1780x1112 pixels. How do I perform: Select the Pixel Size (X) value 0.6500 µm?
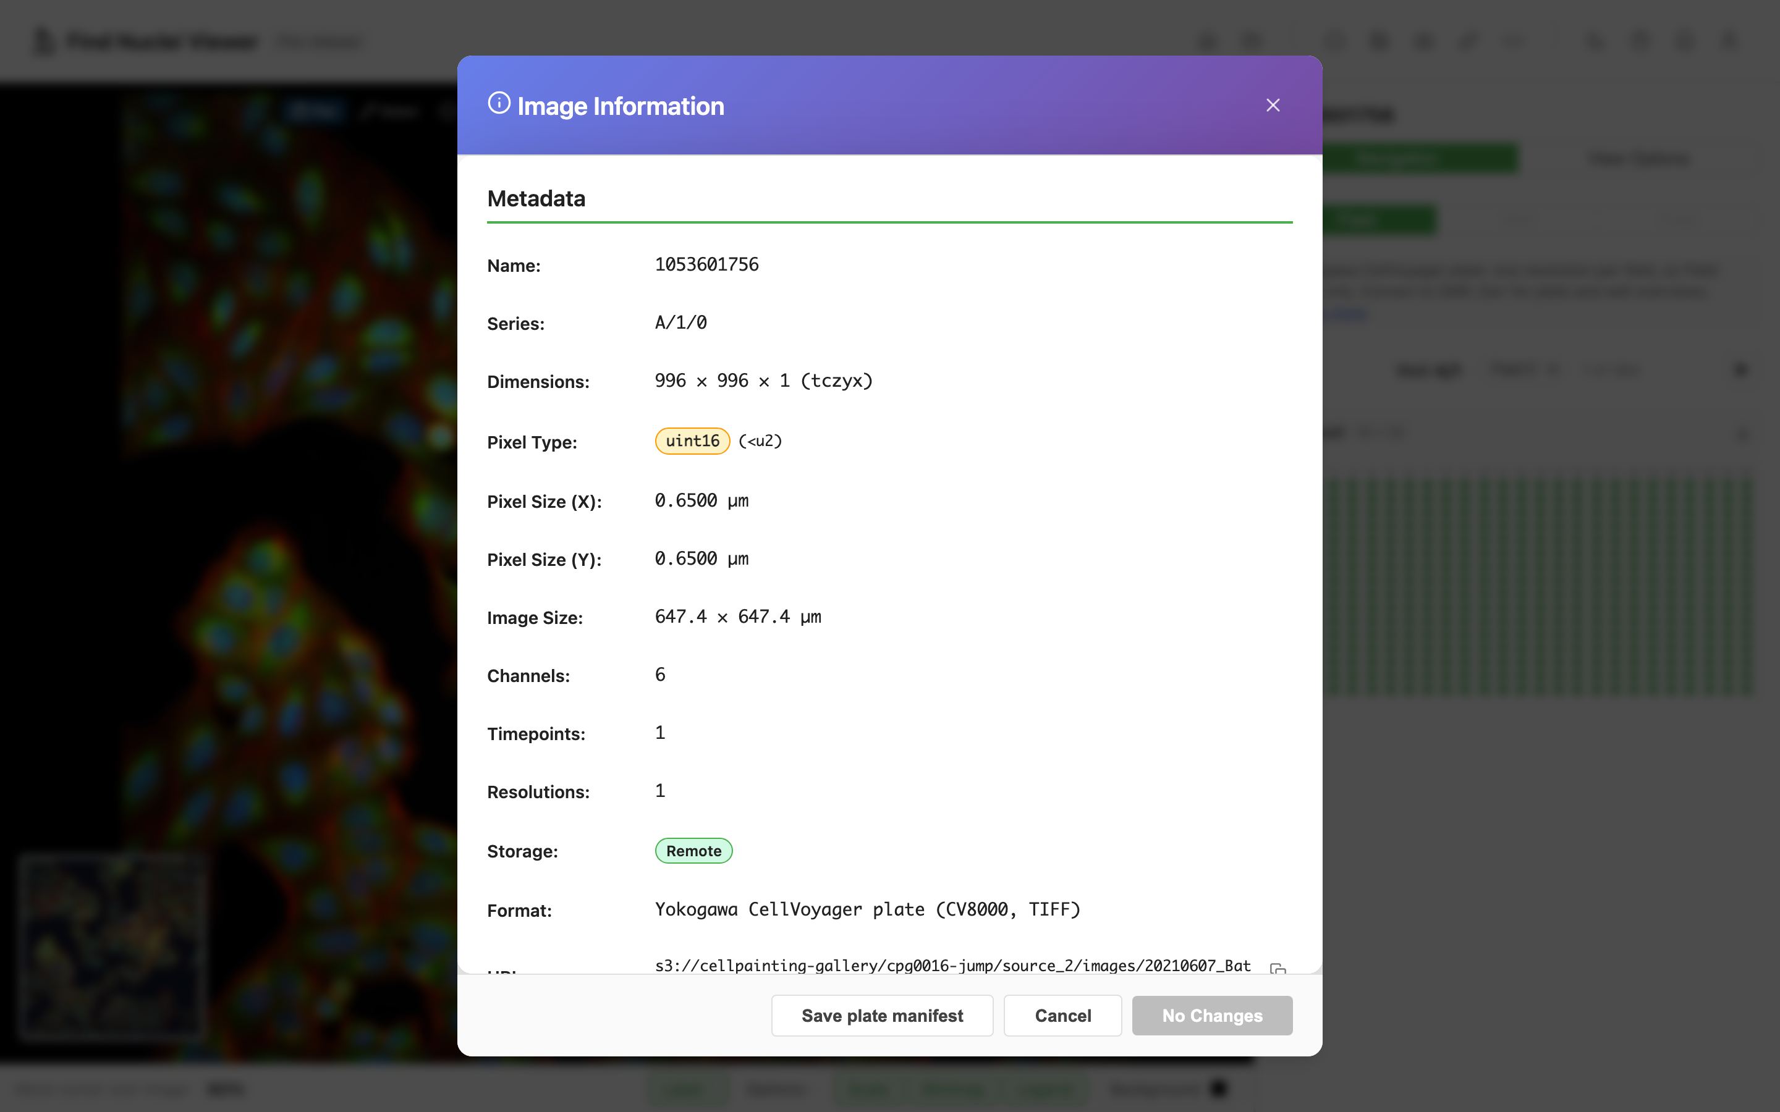pyautogui.click(x=701, y=501)
